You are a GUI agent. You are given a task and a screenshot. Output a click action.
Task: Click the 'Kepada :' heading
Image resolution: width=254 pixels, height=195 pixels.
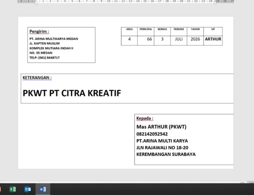tap(145, 118)
